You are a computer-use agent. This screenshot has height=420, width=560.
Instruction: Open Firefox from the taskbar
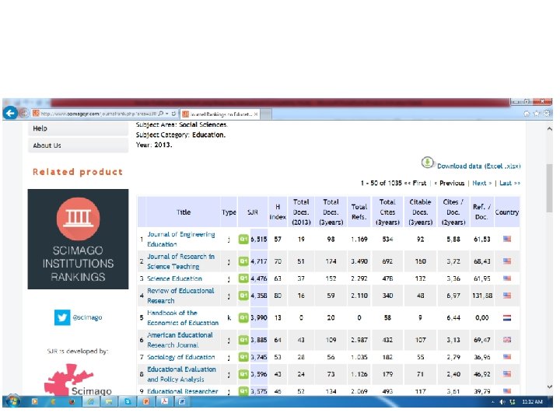tap(72, 402)
